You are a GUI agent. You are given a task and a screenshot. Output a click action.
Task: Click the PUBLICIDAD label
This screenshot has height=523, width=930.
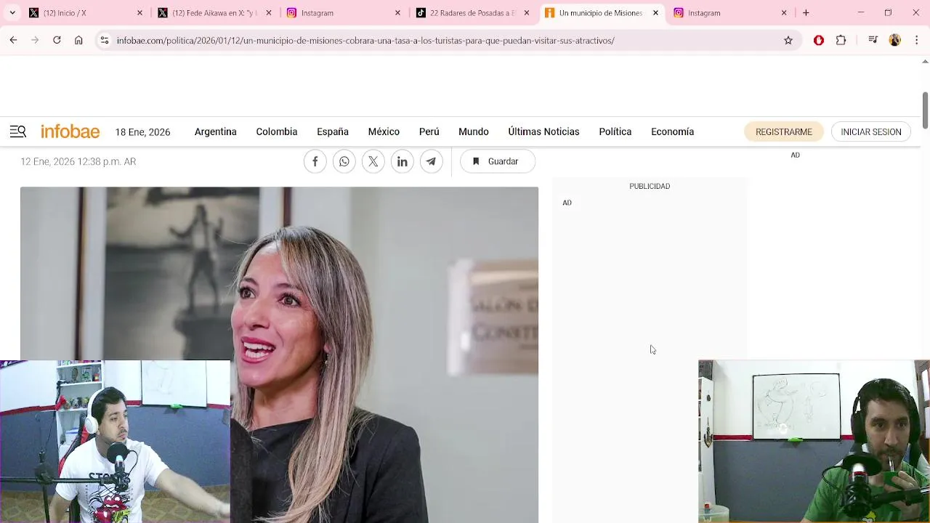point(650,186)
